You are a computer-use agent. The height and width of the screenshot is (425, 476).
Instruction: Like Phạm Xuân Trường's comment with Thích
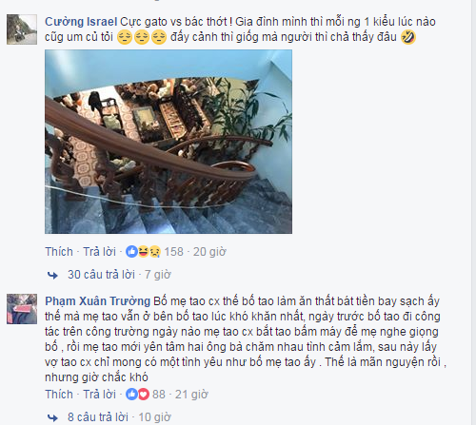(x=59, y=395)
